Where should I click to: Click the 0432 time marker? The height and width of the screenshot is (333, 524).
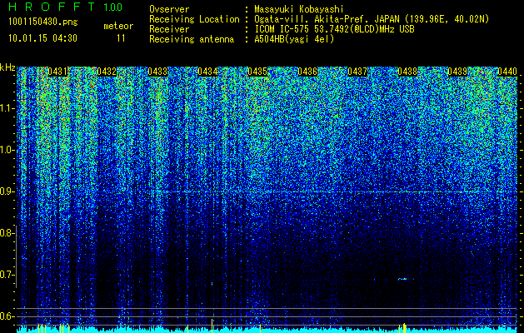coord(107,72)
